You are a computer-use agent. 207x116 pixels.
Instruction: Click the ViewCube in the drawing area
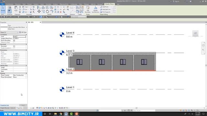tap(195, 33)
